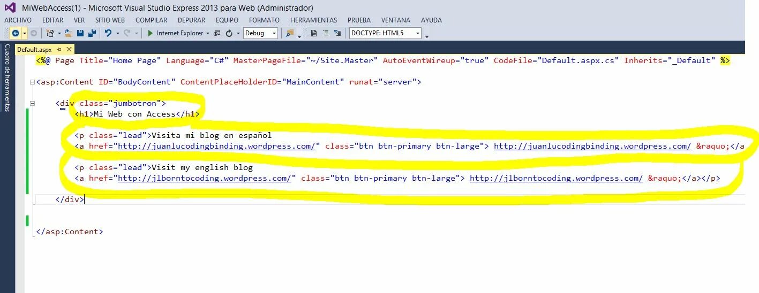Open HTML toolbar overflow arrow after DOCTYPE
This screenshot has height=293, width=759.
pyautogui.click(x=427, y=36)
